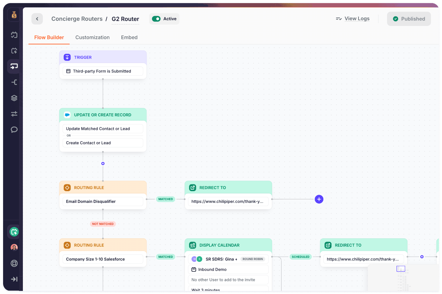
Task: Click the Email Domain Disqualifier routing icon
Action: pos(67,188)
